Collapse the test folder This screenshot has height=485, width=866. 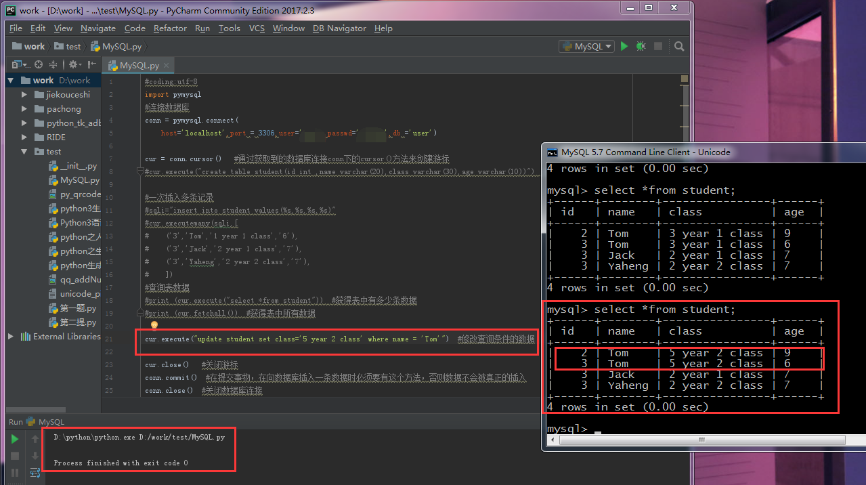24,151
